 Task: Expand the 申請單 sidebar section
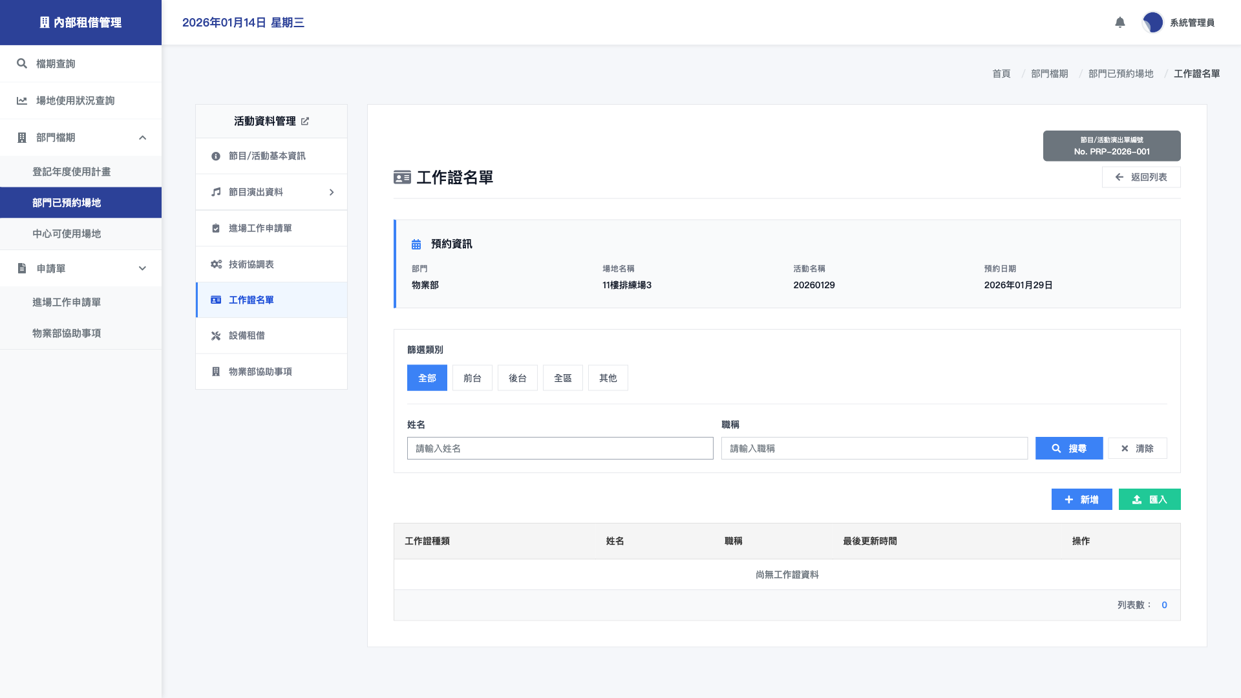[x=142, y=268]
